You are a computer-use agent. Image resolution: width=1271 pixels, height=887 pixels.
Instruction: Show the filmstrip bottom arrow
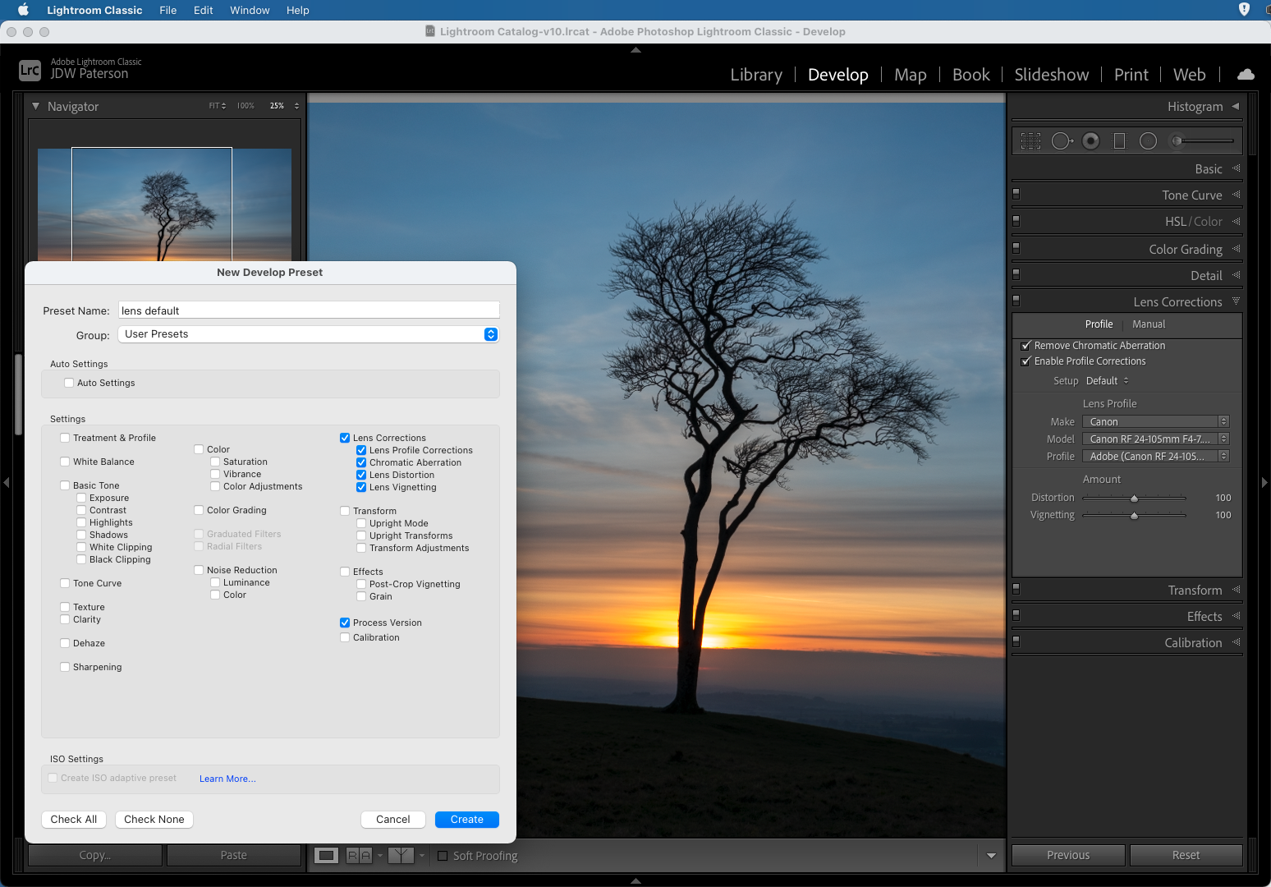[x=635, y=880]
